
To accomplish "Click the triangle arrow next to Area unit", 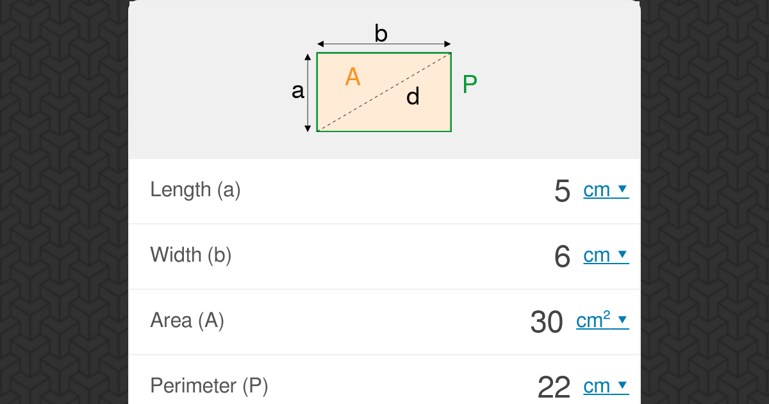I will [622, 319].
